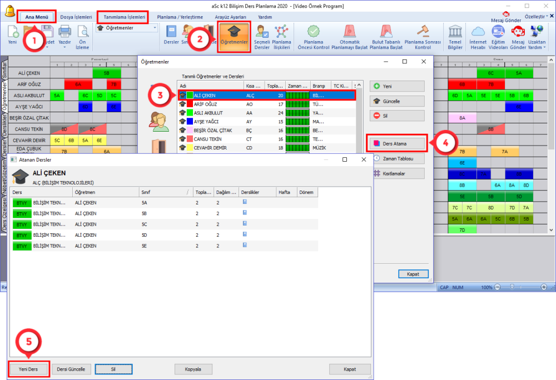Screen dimensions: 556x380
Task: Click the Kopyala button
Action: (193, 369)
